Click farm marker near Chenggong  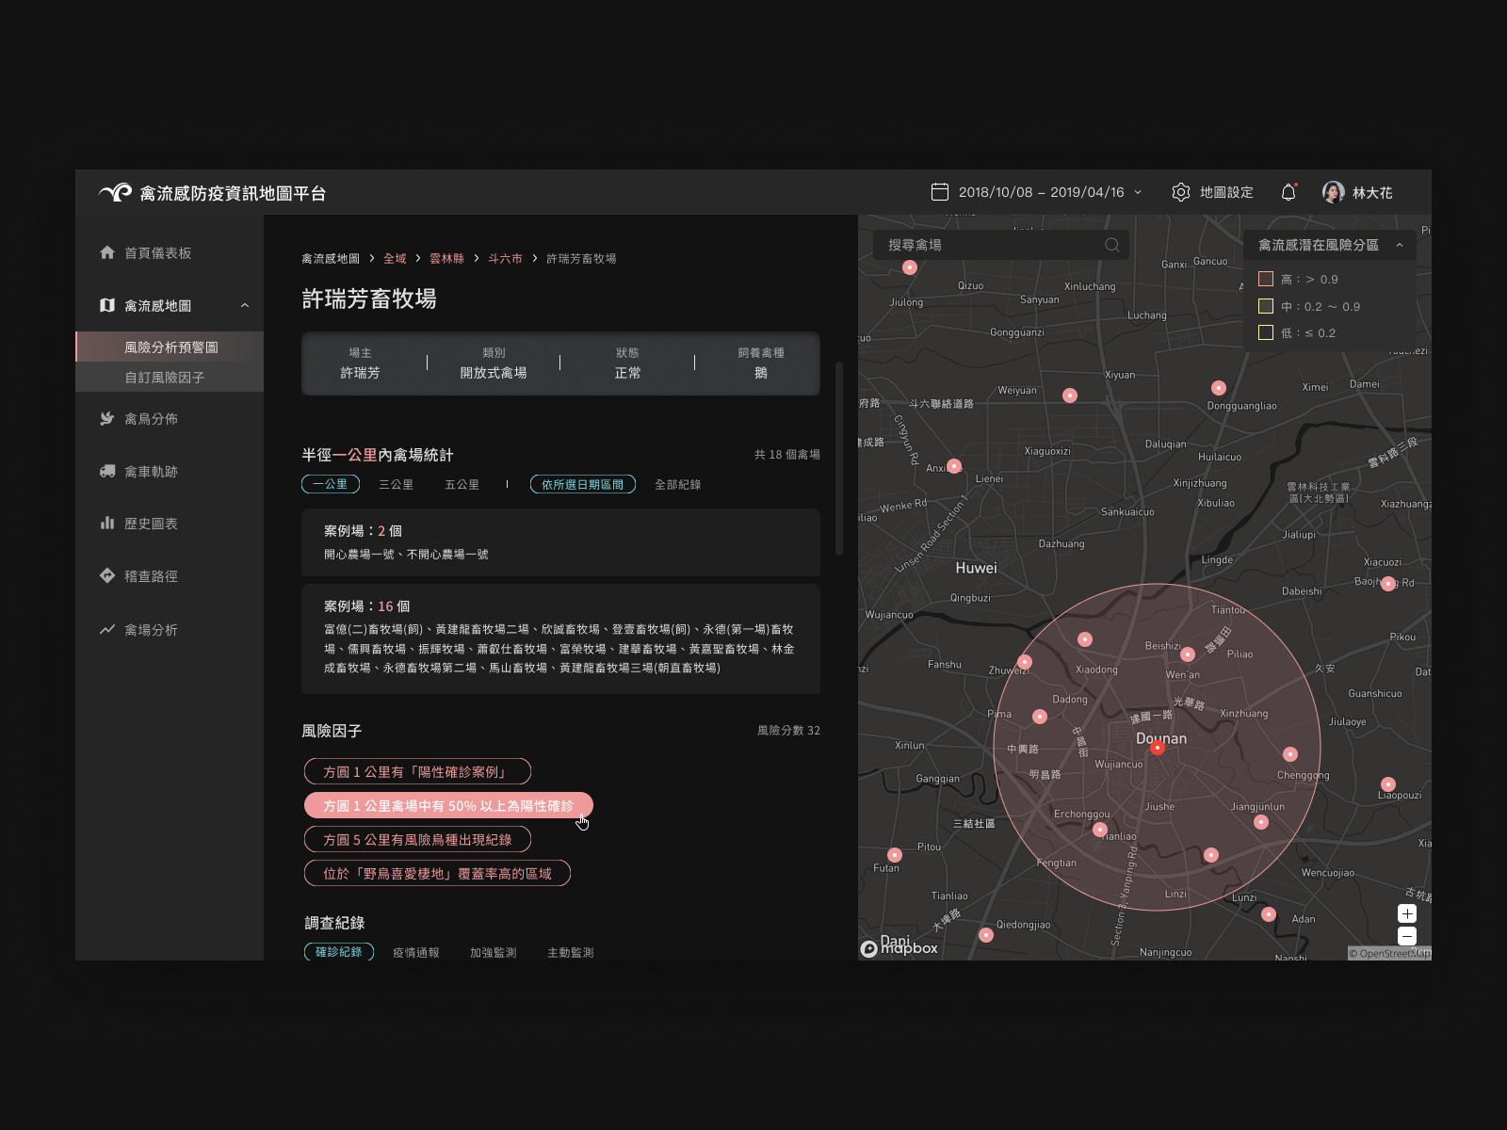[x=1290, y=754]
